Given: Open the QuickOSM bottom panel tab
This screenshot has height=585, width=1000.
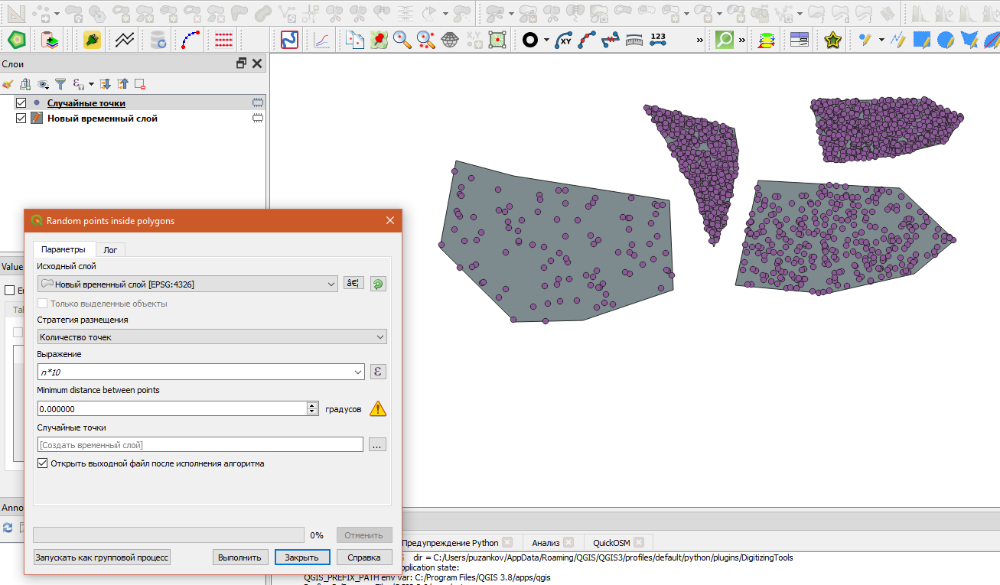Looking at the screenshot, I should [x=611, y=543].
